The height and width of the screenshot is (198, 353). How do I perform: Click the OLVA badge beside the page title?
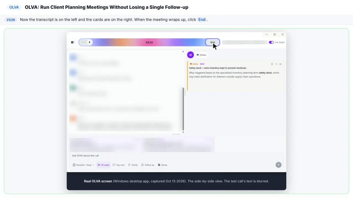(14, 7)
